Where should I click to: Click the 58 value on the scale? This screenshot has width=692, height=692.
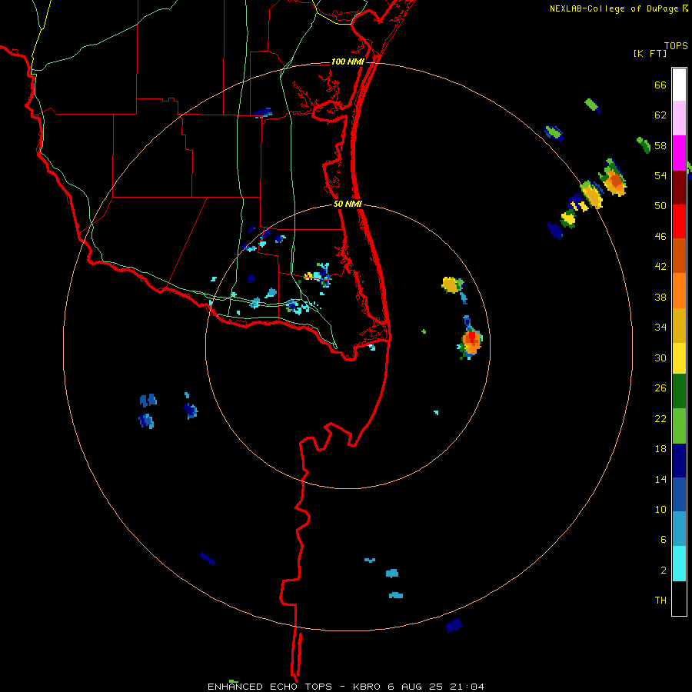tap(660, 145)
